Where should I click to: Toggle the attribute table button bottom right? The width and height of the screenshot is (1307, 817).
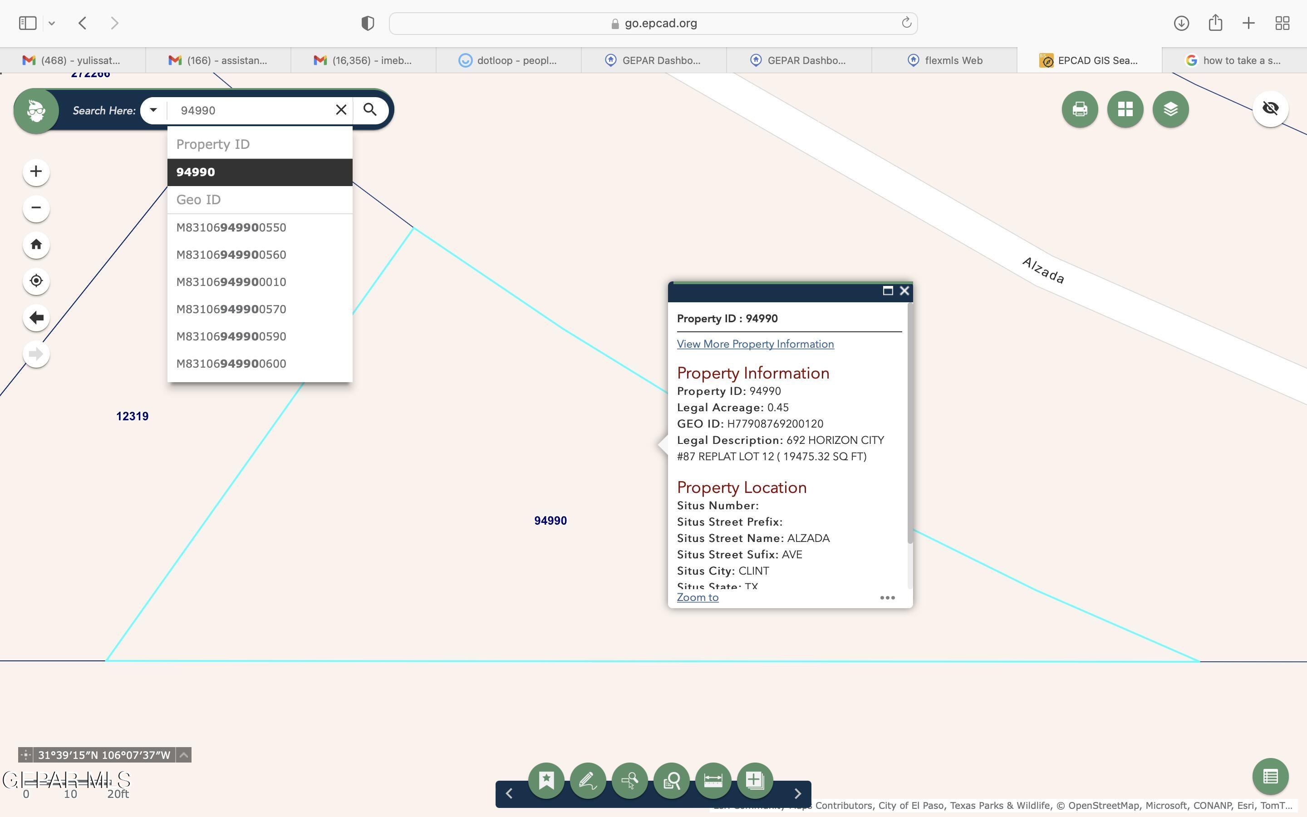tap(1270, 777)
